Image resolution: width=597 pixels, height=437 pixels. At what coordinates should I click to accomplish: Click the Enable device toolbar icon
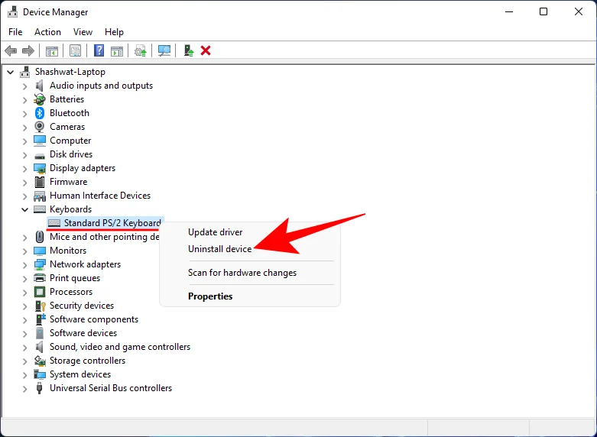tap(188, 50)
